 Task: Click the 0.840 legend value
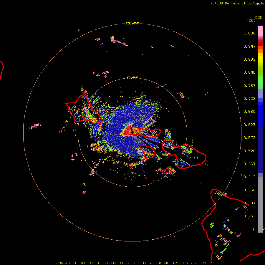coord(249,72)
